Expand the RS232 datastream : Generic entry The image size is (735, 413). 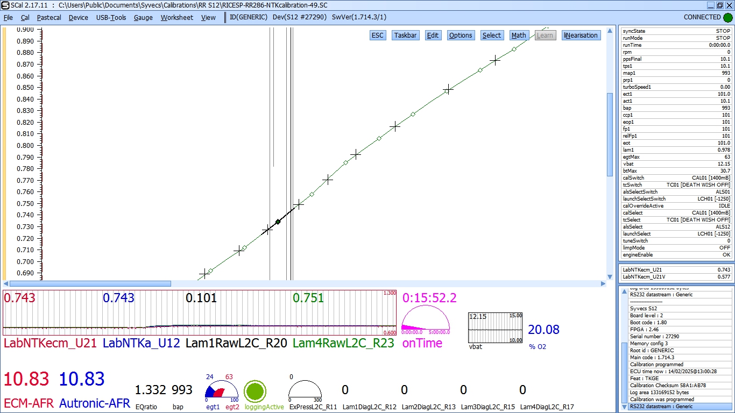[x=674, y=407]
